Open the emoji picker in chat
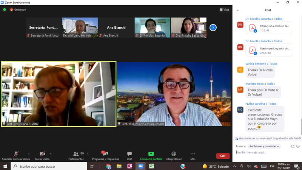This screenshot has width=302, height=170. 298,146
